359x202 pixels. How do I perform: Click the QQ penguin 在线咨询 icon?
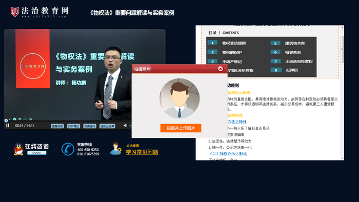[x=18, y=149]
